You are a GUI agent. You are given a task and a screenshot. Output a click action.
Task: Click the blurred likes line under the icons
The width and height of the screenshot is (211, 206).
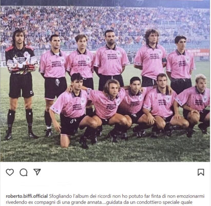click(x=46, y=185)
